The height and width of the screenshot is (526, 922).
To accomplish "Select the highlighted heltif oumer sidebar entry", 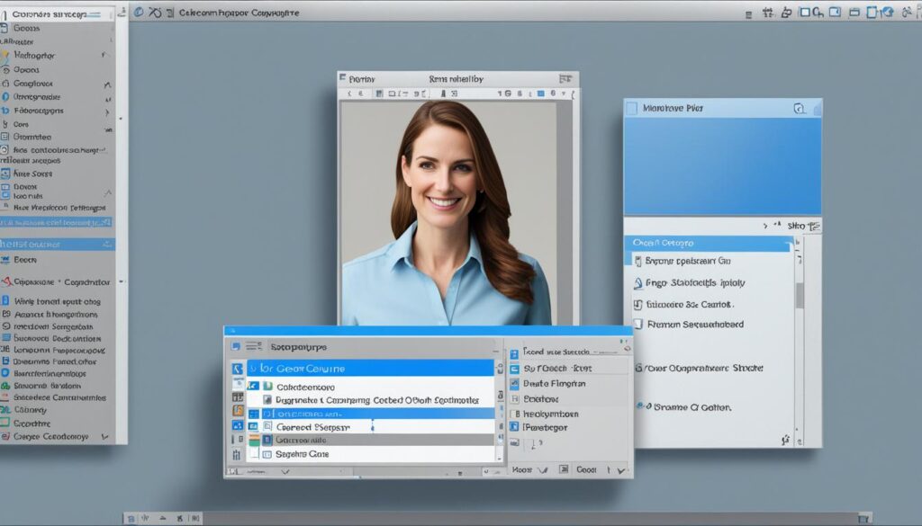I will point(54,245).
